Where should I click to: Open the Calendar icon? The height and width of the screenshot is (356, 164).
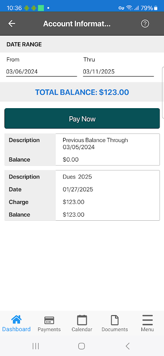point(82,320)
